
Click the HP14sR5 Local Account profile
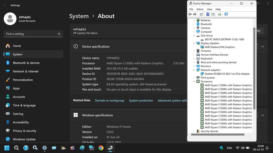(x=19, y=19)
